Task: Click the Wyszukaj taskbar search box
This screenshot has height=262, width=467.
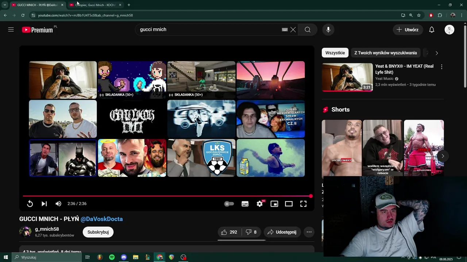Action: 47,257
